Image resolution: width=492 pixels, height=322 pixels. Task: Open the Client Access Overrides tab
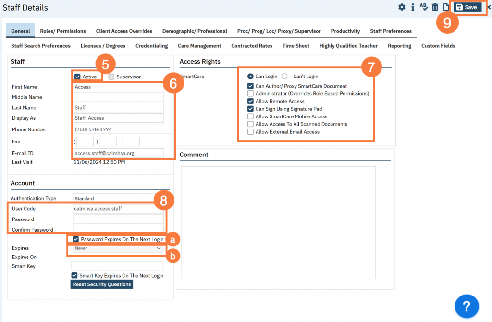124,31
